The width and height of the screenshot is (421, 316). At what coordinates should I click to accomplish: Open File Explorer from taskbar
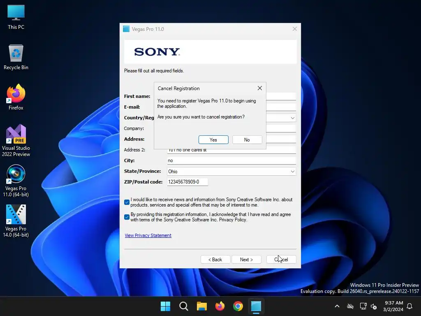coord(201,306)
